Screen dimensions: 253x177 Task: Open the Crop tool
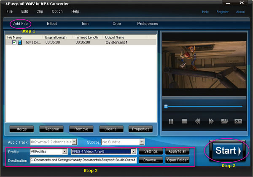point(117,24)
